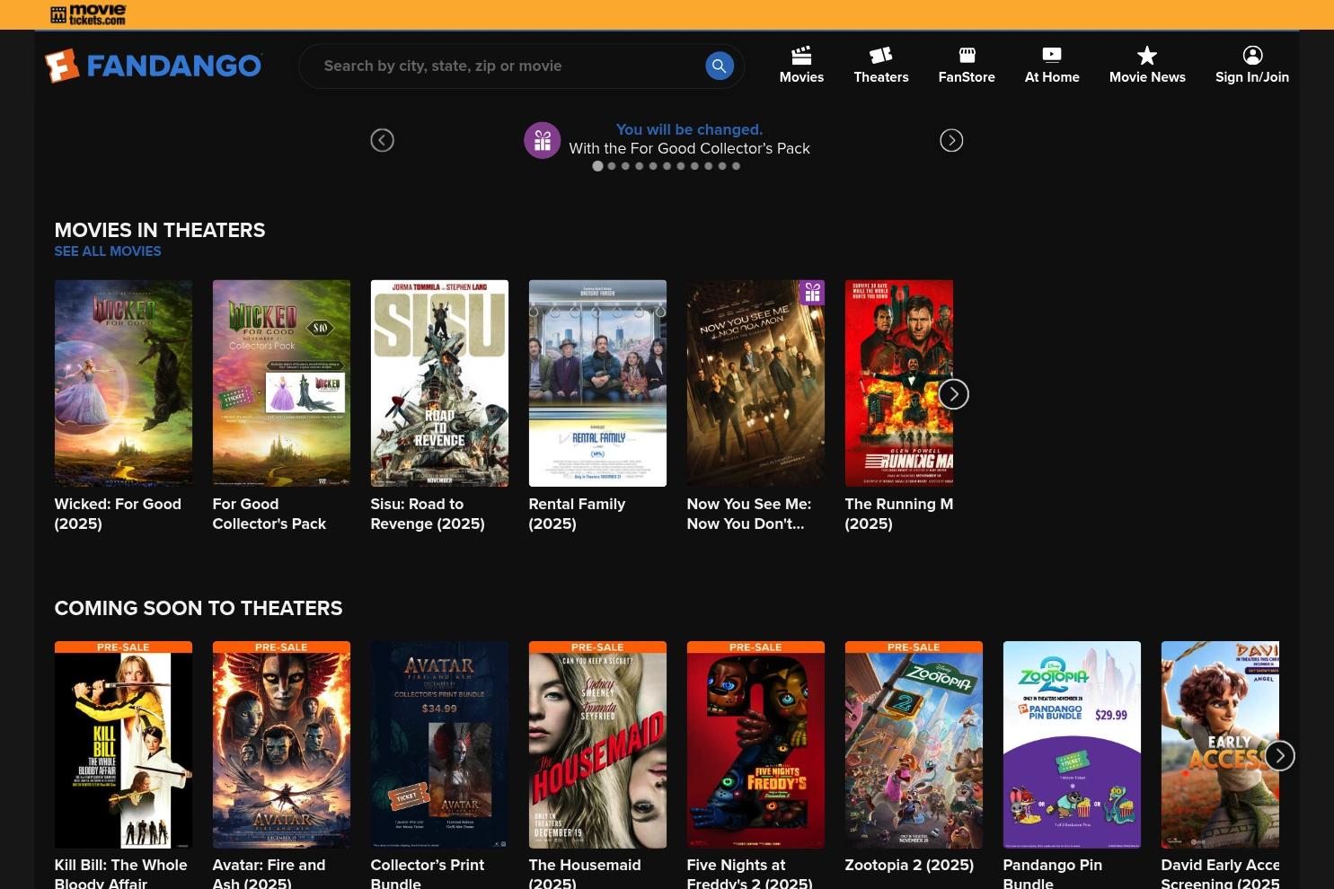Select the sixth promo carousel dot
The image size is (1334, 889).
point(667,166)
